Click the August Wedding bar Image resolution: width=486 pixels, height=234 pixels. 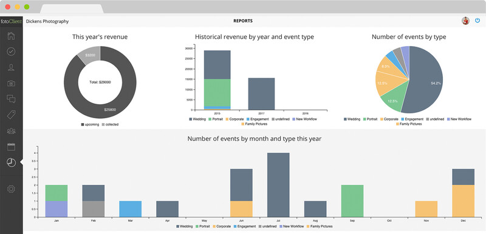coord(315,209)
